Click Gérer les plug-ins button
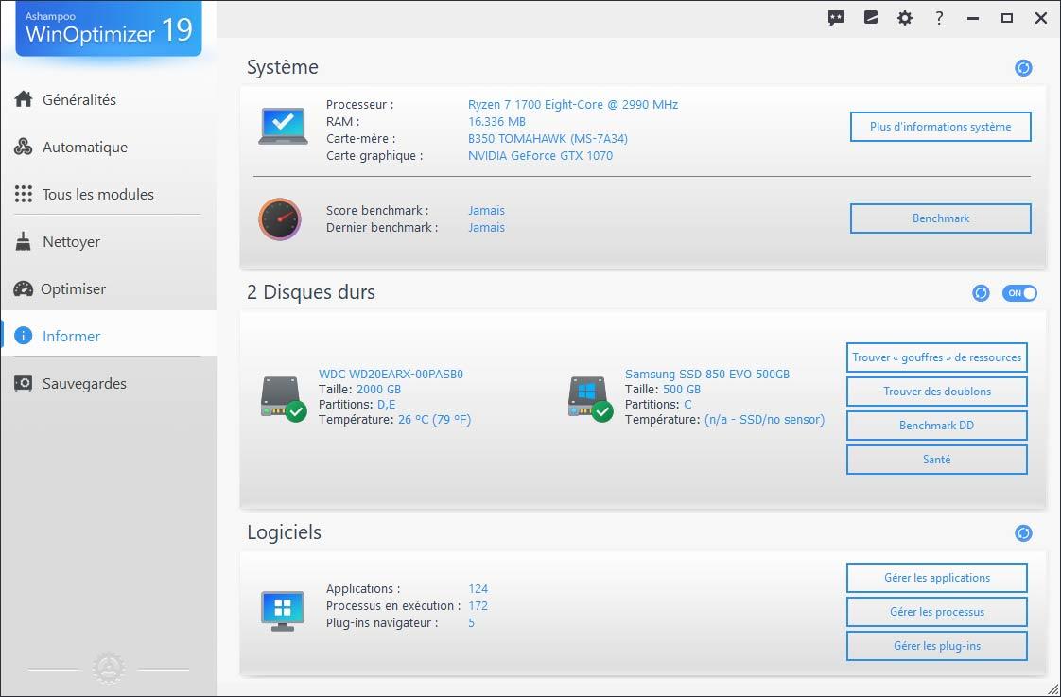 pyautogui.click(x=936, y=646)
